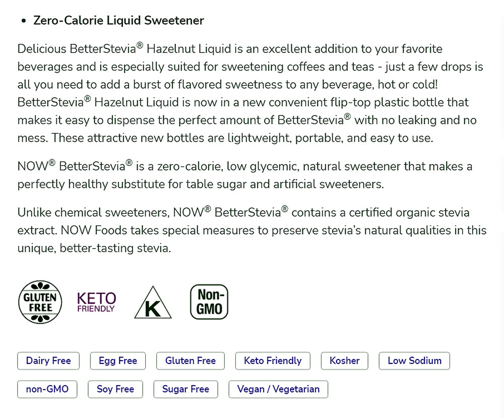Screen dimensions: 504x418
Task: Open the Soy Free tag
Action: (115, 389)
